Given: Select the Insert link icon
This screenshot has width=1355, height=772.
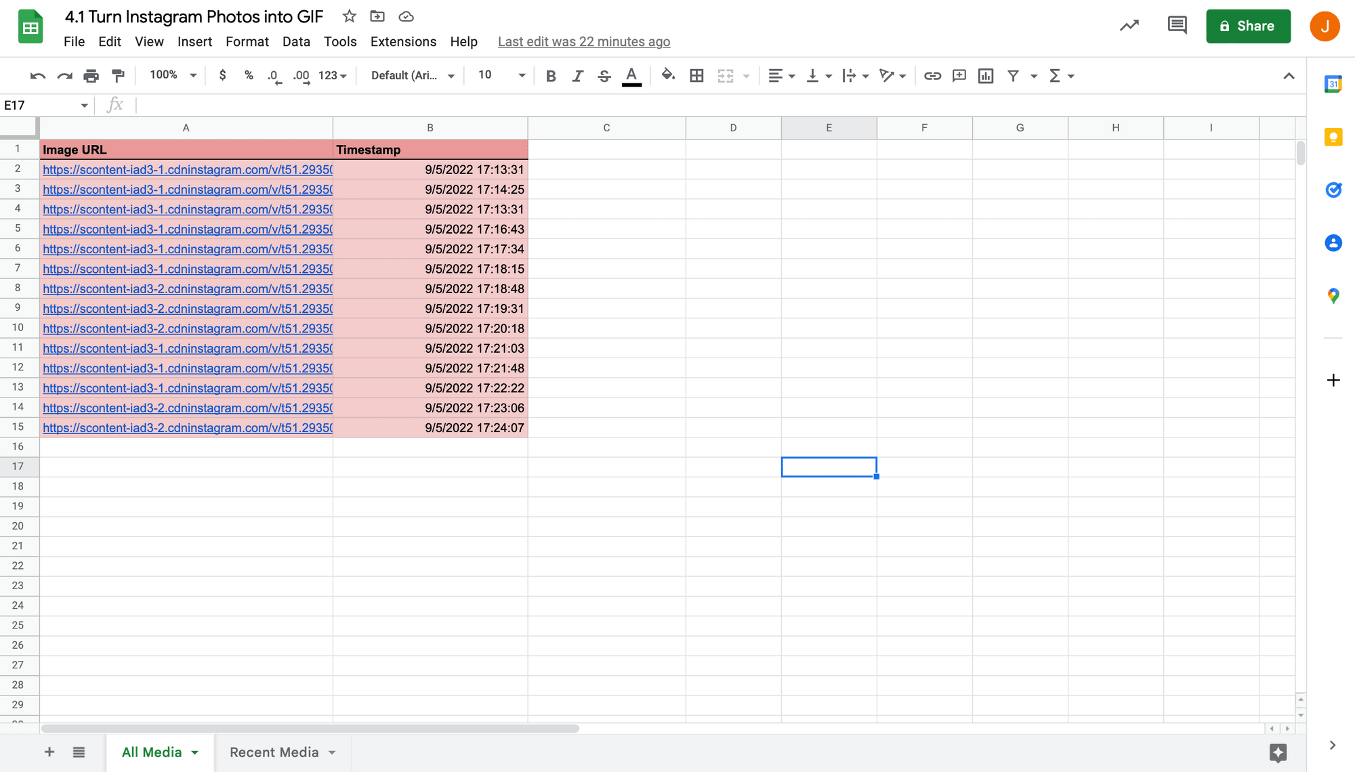Looking at the screenshot, I should [933, 76].
